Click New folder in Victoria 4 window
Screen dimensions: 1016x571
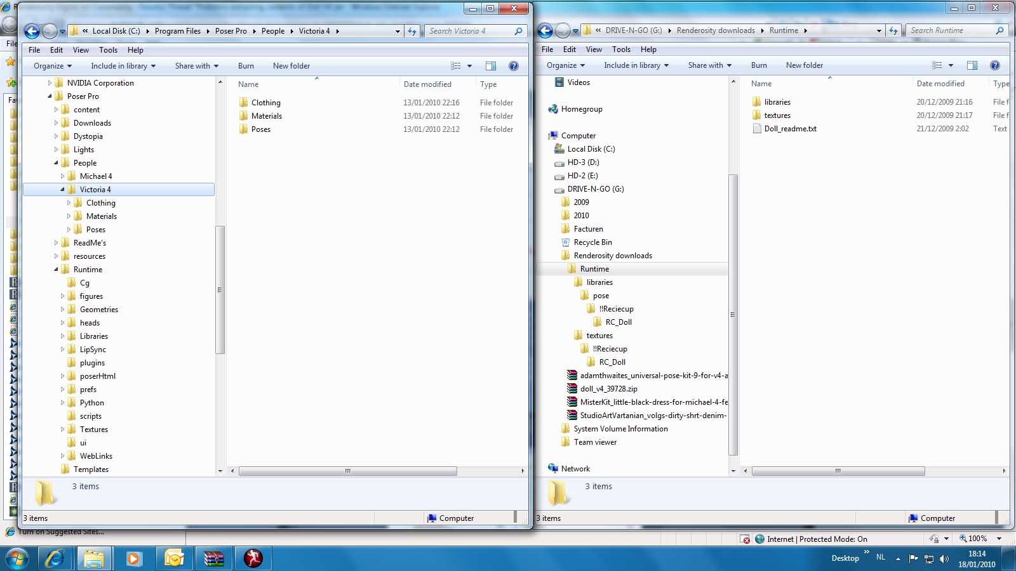pos(291,66)
